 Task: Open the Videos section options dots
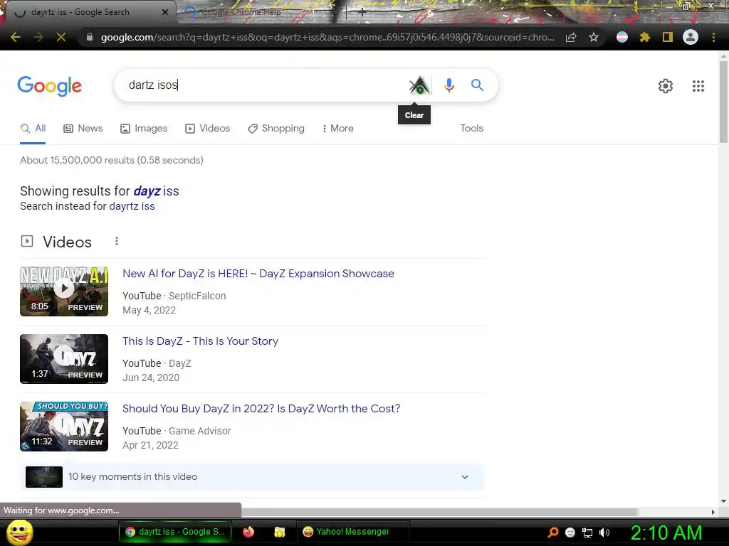117,242
